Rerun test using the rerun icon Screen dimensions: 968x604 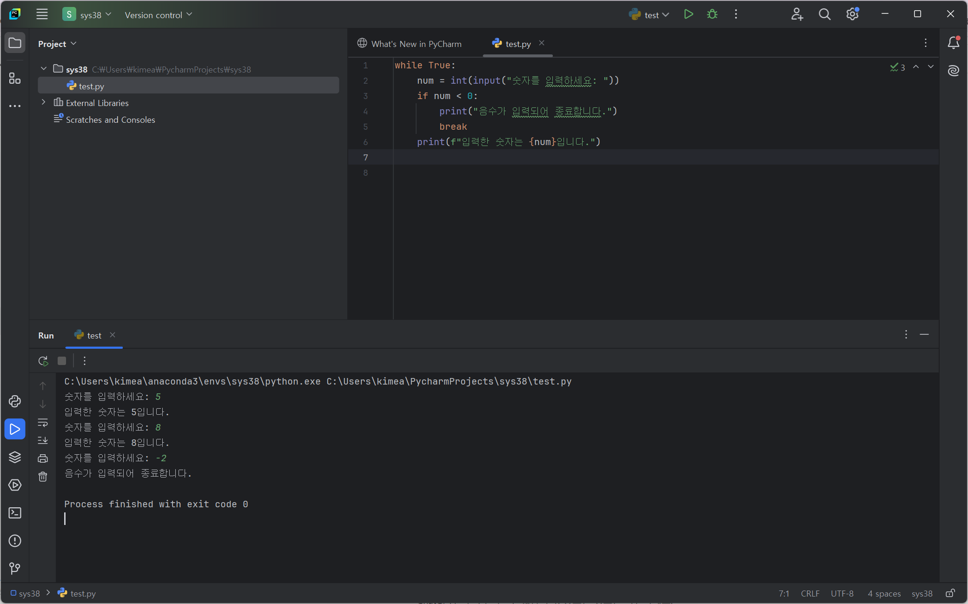pyautogui.click(x=43, y=361)
